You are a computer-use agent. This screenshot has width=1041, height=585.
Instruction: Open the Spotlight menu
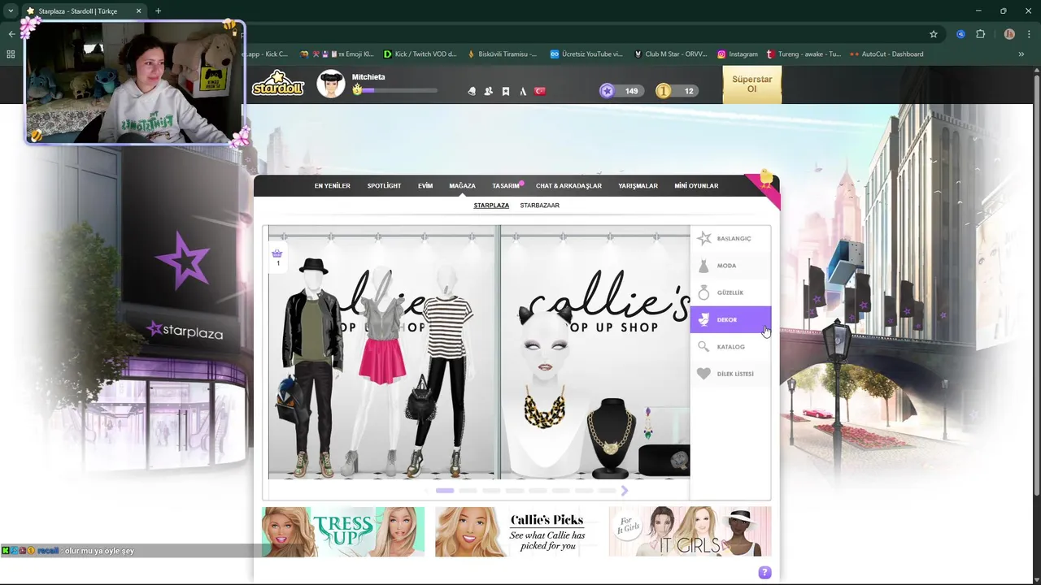tap(384, 186)
